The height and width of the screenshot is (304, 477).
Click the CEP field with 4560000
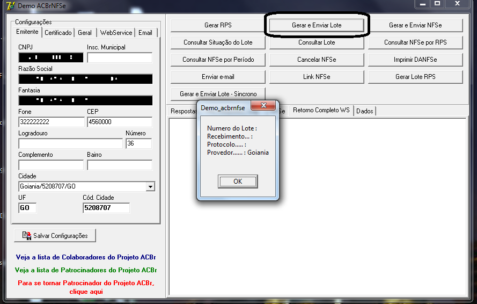[x=120, y=122]
